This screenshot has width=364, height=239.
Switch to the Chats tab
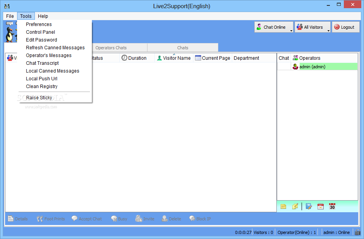click(183, 48)
